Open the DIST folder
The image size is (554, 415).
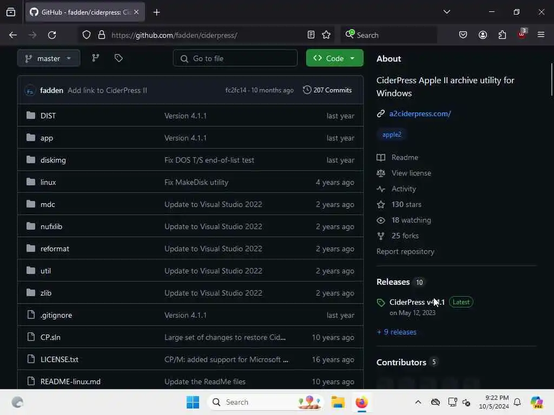click(48, 116)
